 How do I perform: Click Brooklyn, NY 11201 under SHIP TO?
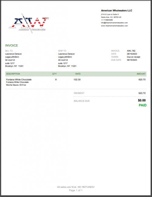tap(67, 66)
